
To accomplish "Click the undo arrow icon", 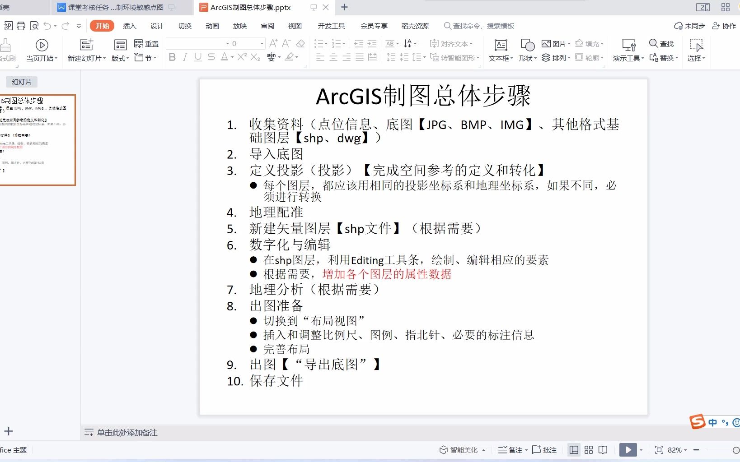I will coord(47,26).
